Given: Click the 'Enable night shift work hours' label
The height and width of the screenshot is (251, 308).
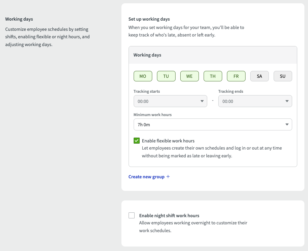Looking at the screenshot, I should point(169,215).
